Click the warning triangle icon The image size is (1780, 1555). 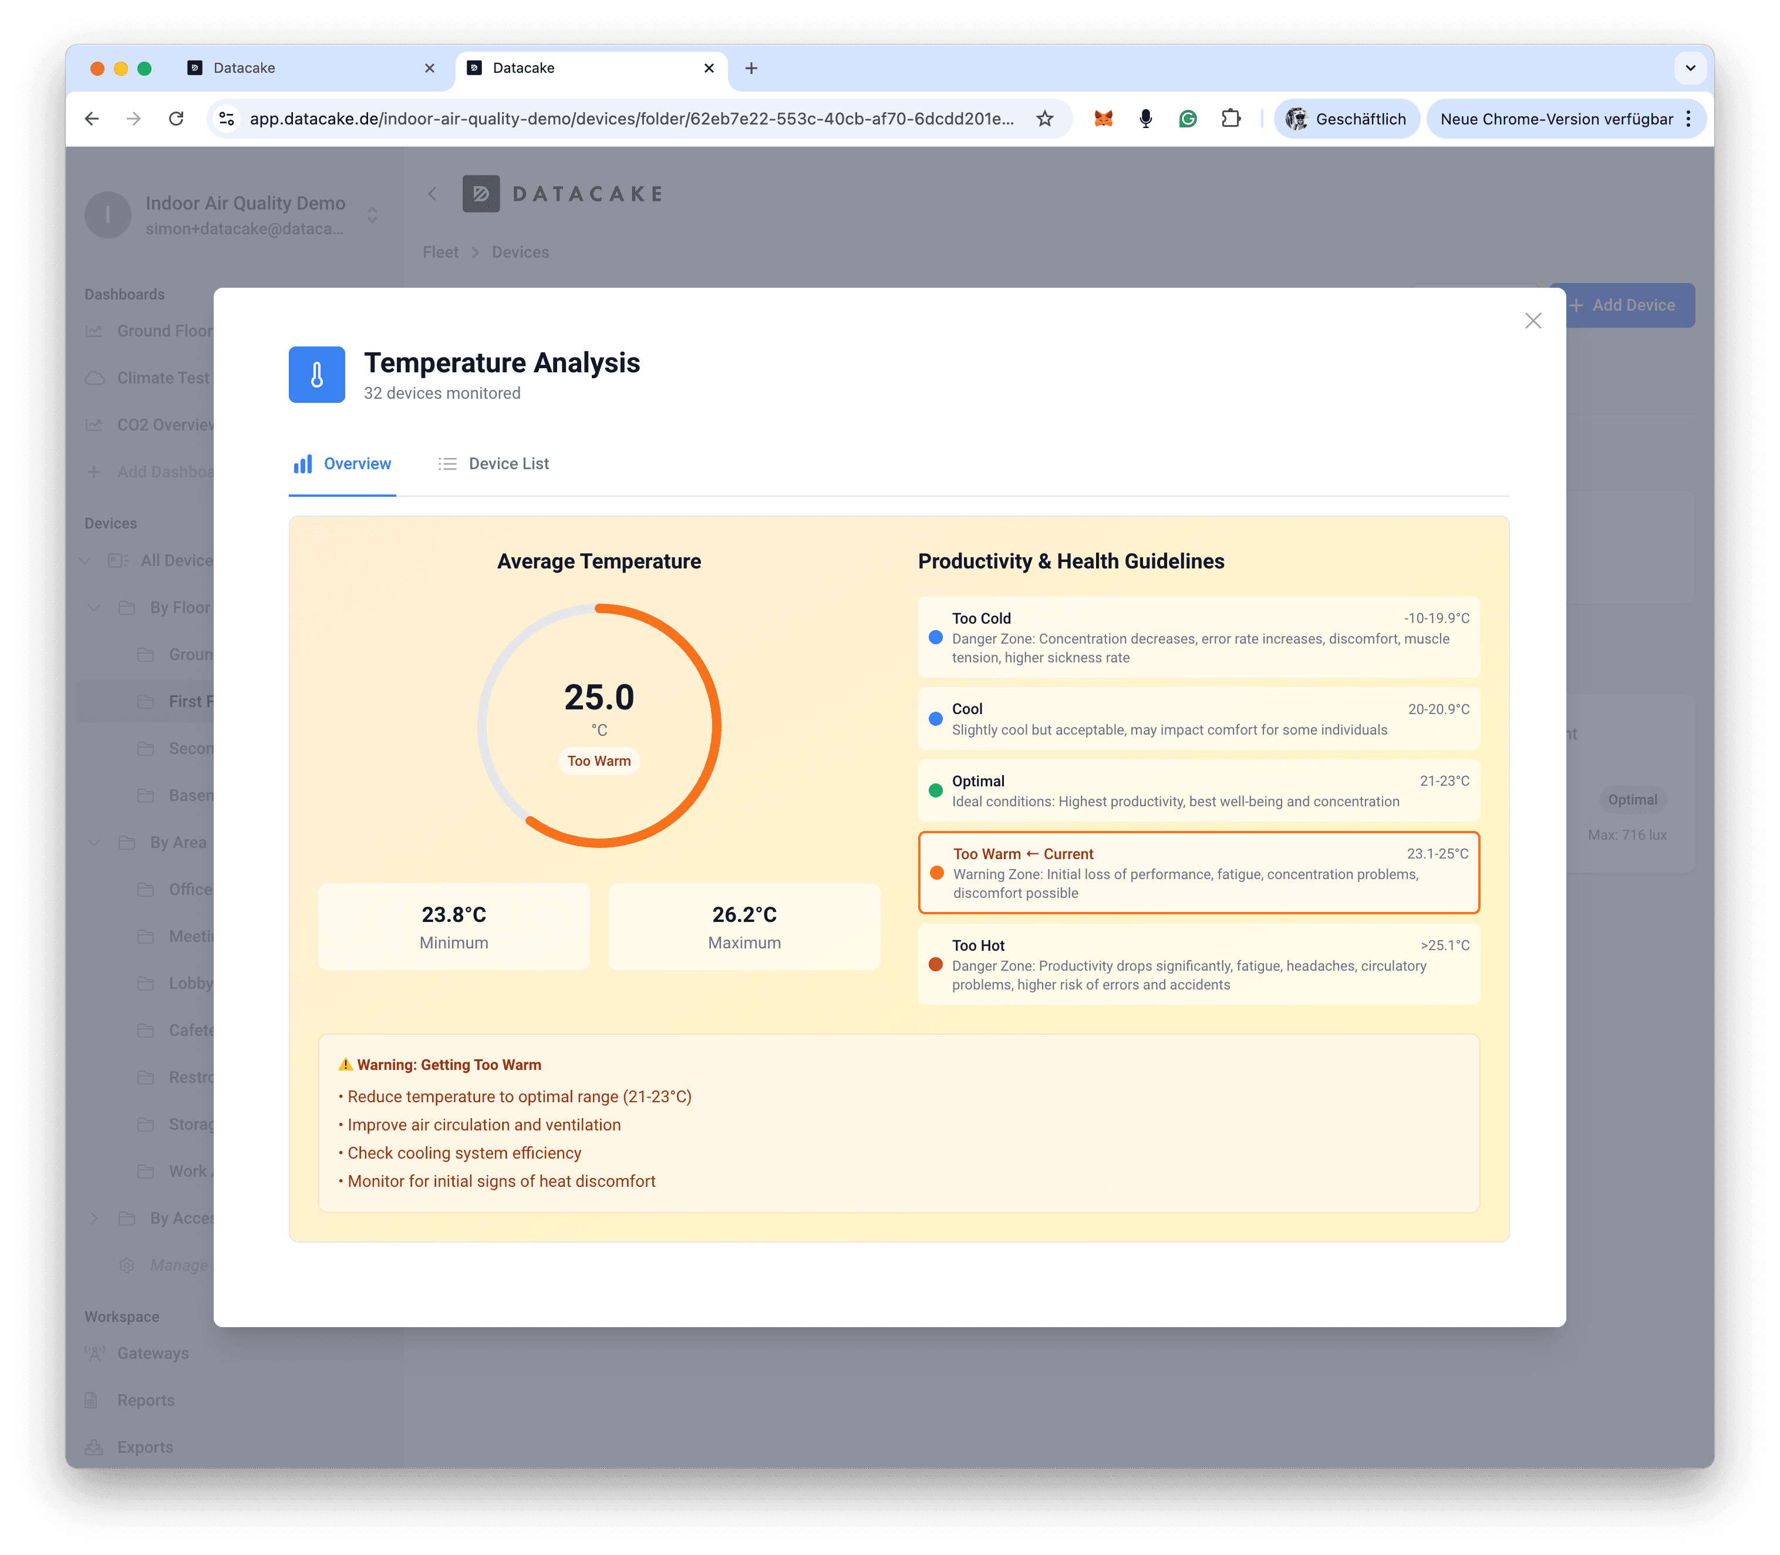345,1065
